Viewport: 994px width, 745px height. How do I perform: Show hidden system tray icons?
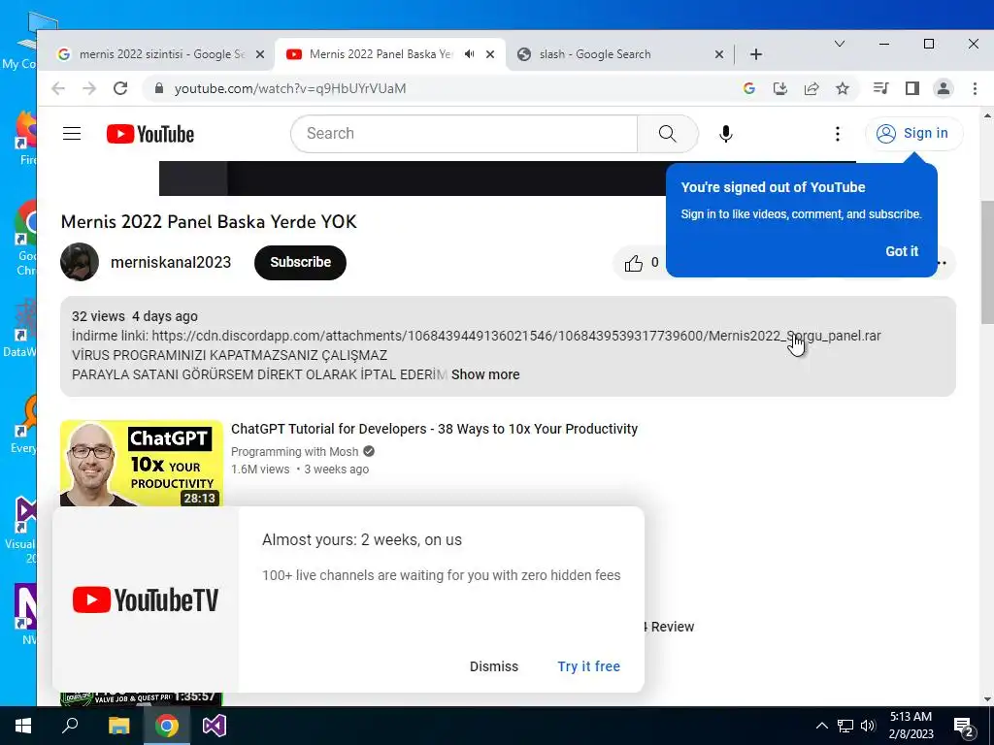coord(821,726)
